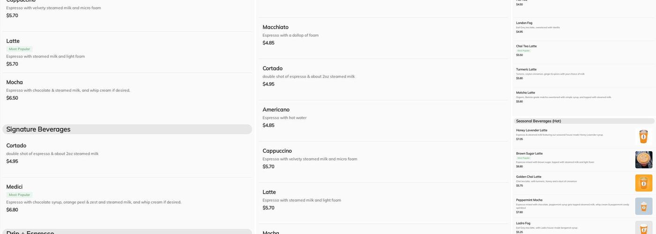This screenshot has width=656, height=234.
Task: Click the Ladro Fog item thumbnail
Action: click(x=643, y=228)
